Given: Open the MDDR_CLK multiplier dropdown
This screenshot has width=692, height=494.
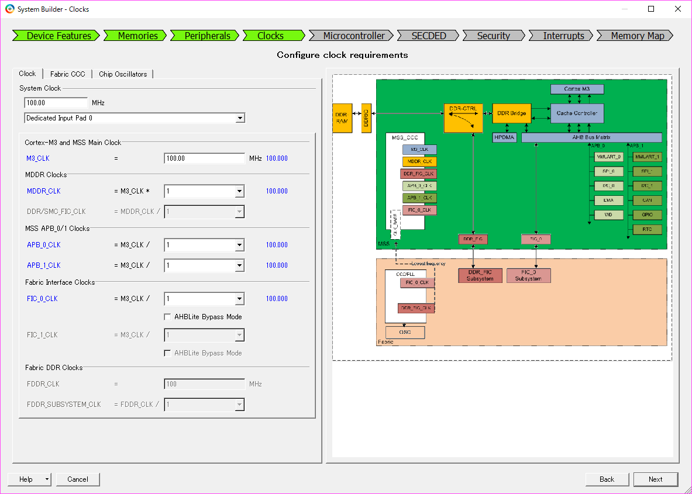Looking at the screenshot, I should [240, 191].
